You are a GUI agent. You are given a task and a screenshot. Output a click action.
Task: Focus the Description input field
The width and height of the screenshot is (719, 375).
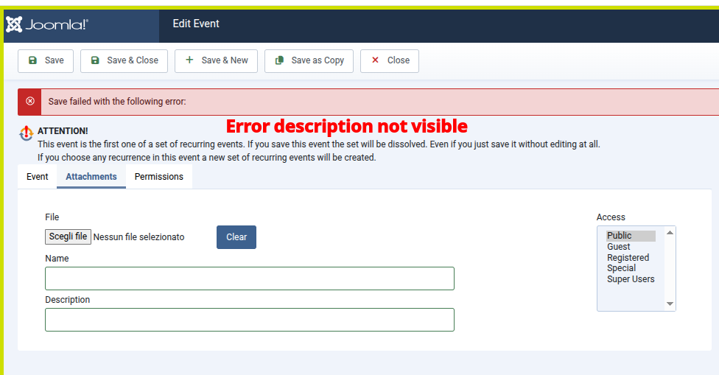tap(250, 320)
